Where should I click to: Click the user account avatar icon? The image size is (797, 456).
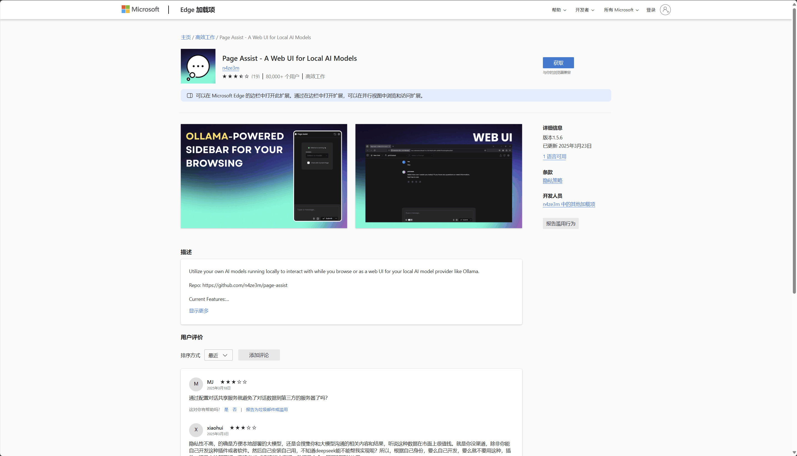(665, 10)
